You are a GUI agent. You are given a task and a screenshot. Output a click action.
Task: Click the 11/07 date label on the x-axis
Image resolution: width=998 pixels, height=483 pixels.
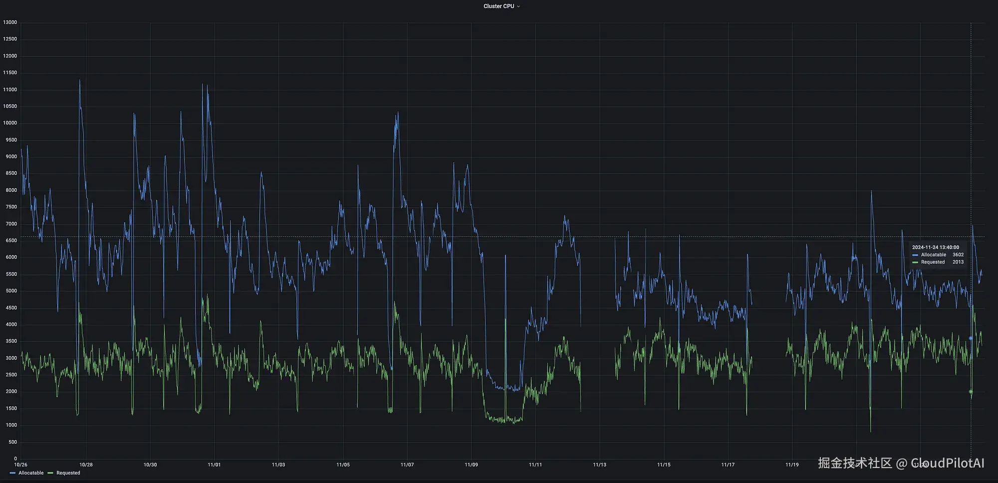(407, 465)
